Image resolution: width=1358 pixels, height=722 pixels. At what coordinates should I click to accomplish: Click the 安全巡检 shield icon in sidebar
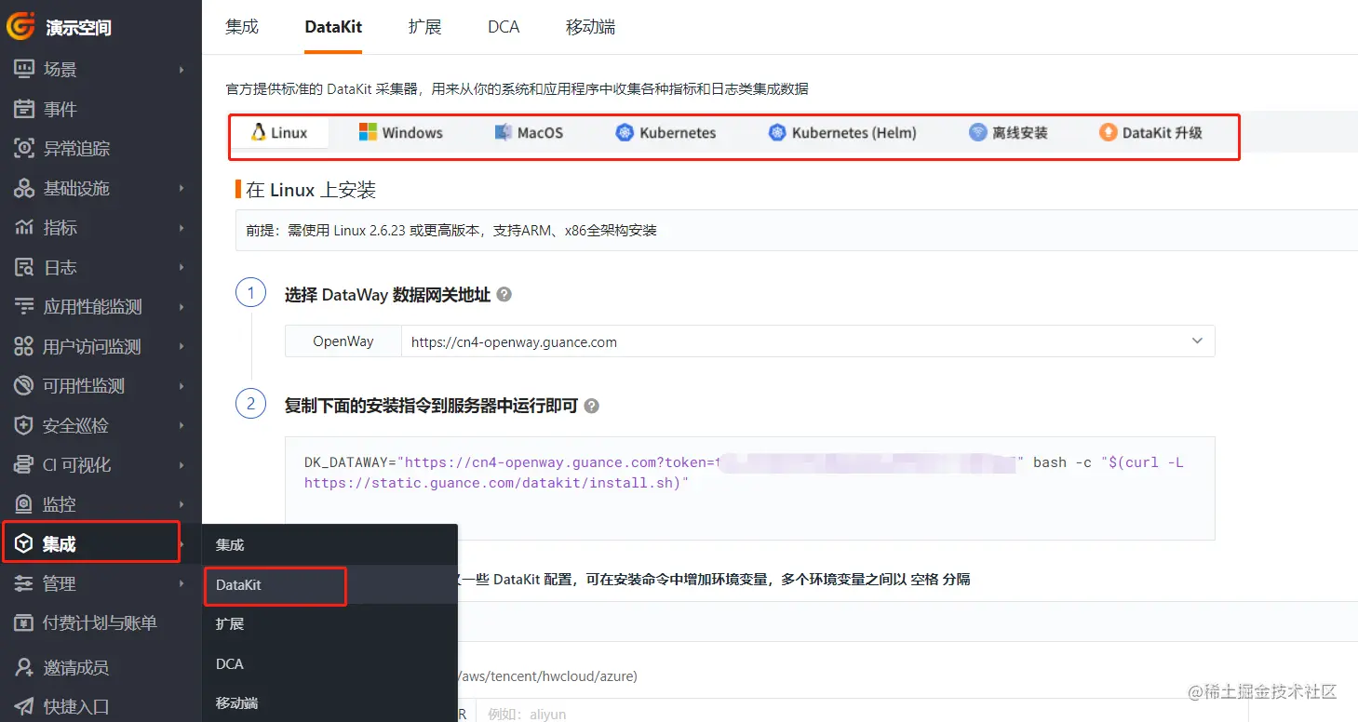pos(24,425)
